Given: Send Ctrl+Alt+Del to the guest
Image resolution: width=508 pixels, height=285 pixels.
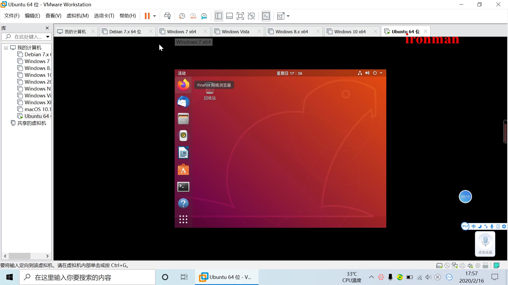Looking at the screenshot, I should [x=167, y=16].
